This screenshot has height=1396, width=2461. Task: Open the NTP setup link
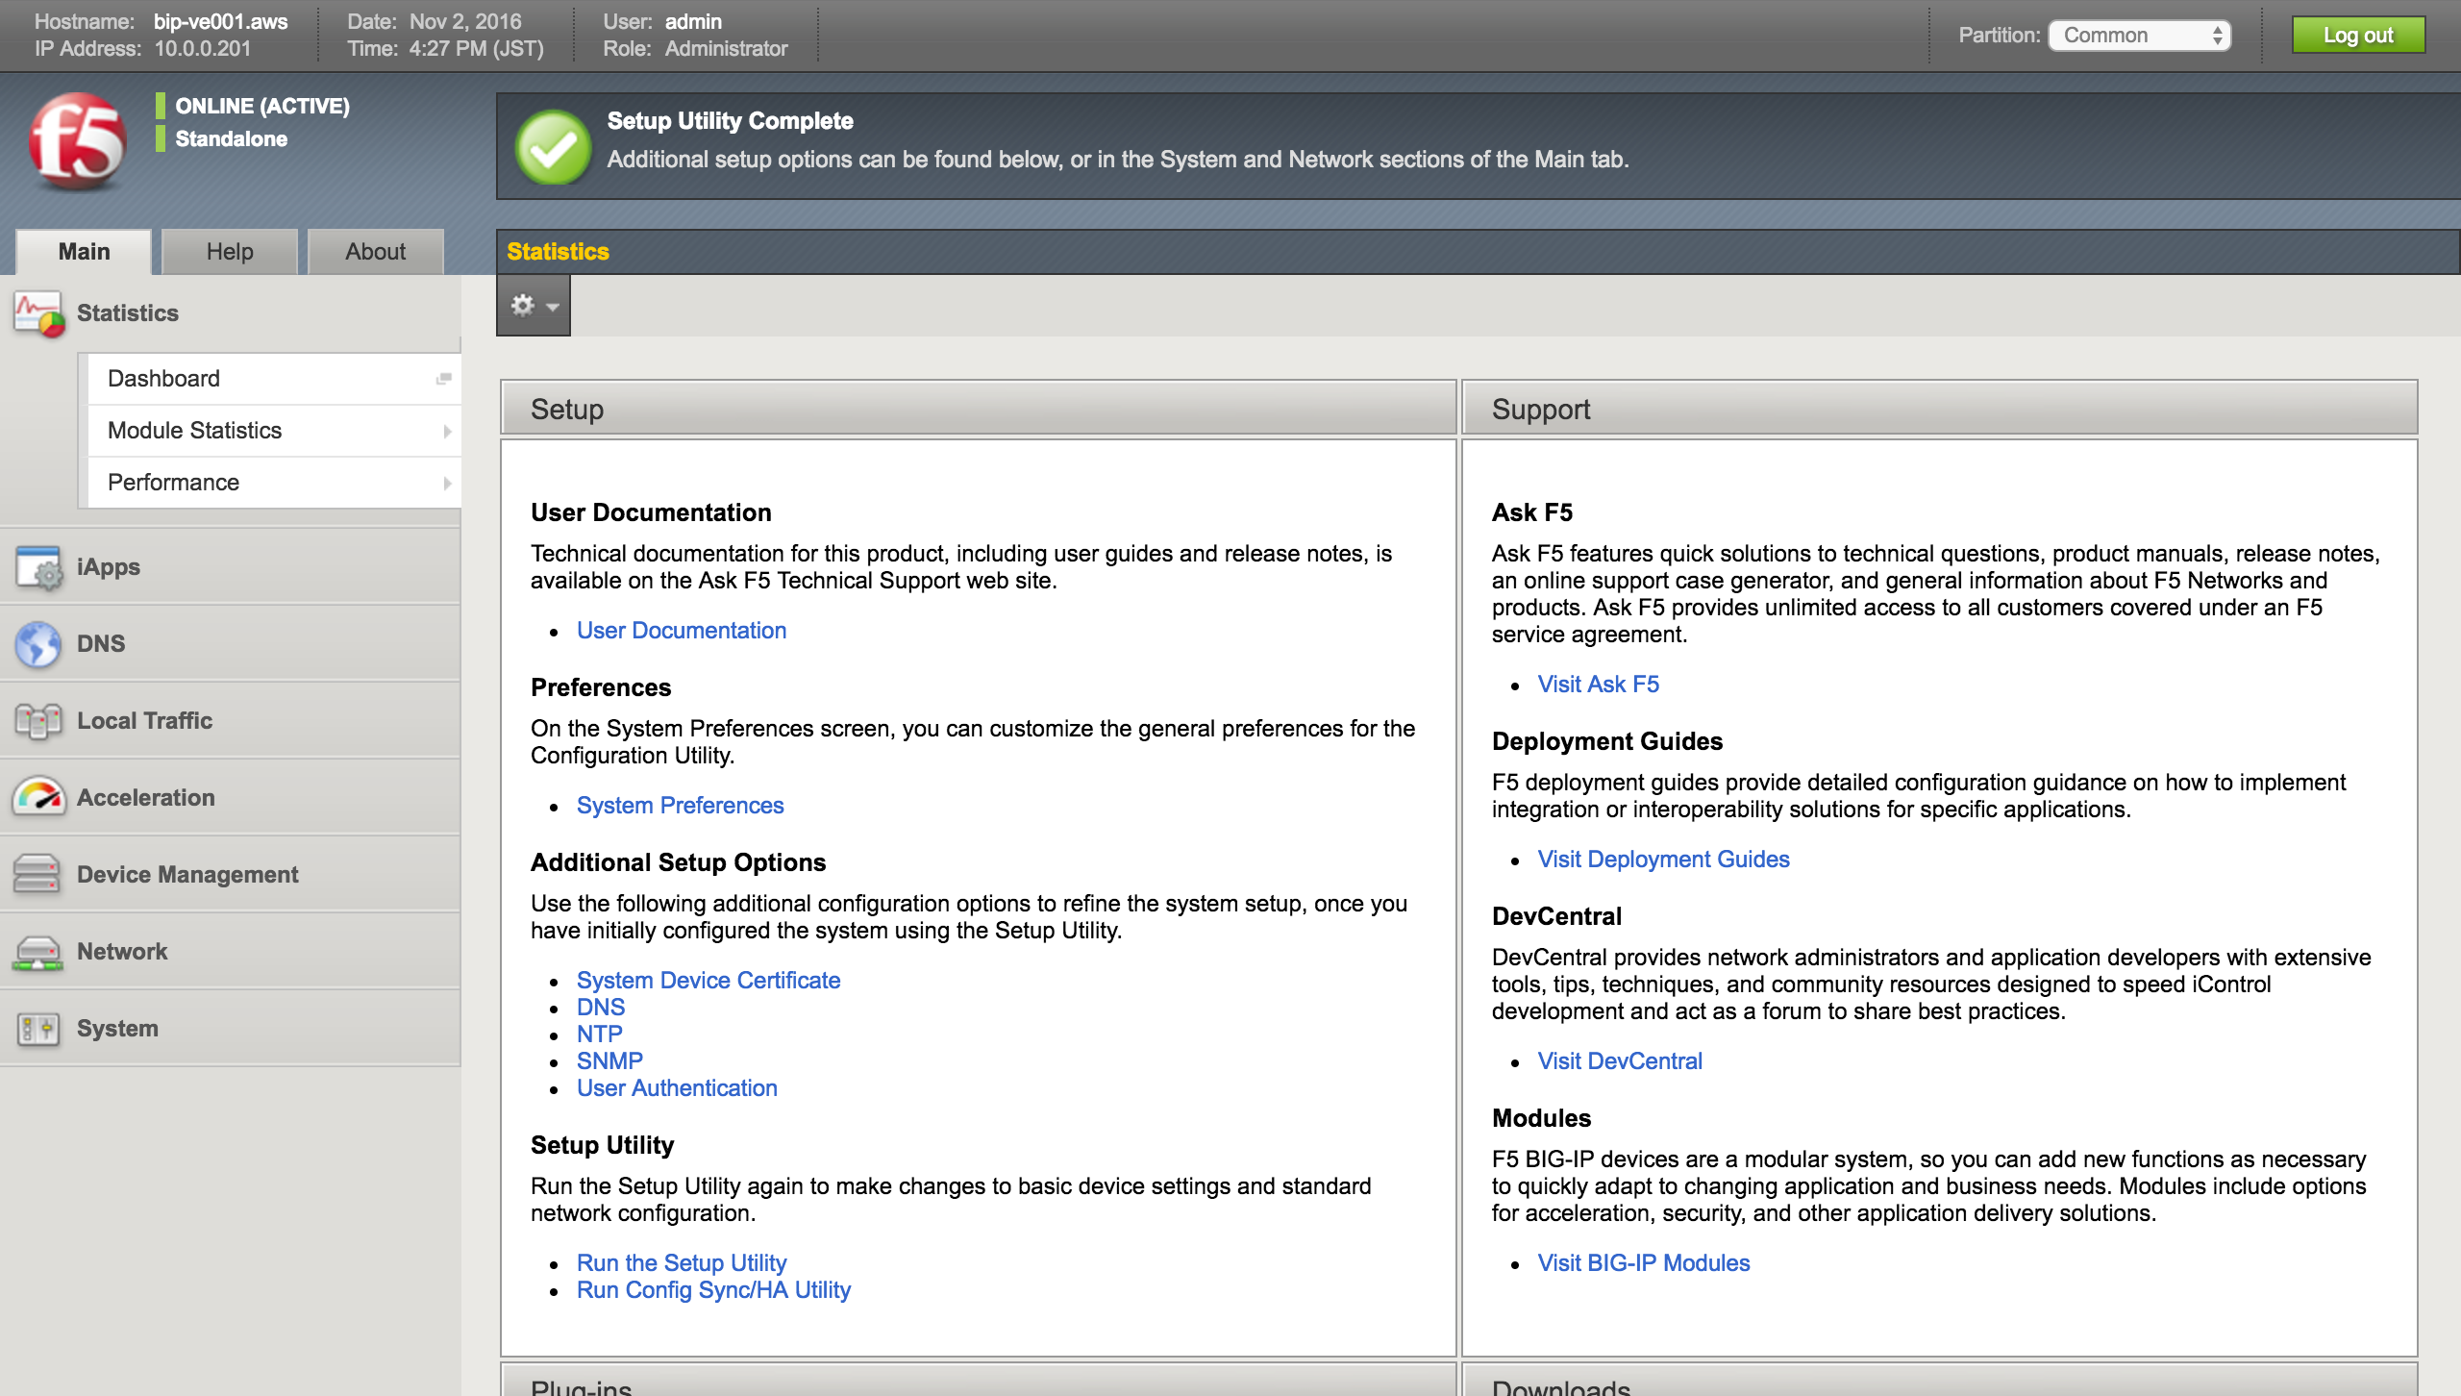coord(600,1035)
